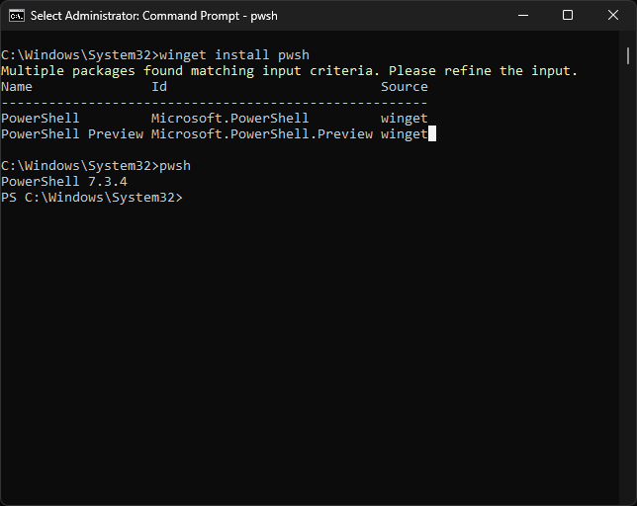Click the 'Source' column header text
637x506 pixels.
(x=405, y=87)
